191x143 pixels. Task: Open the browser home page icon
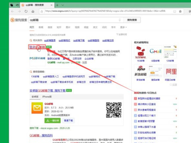pyautogui.click(x=33, y=11)
